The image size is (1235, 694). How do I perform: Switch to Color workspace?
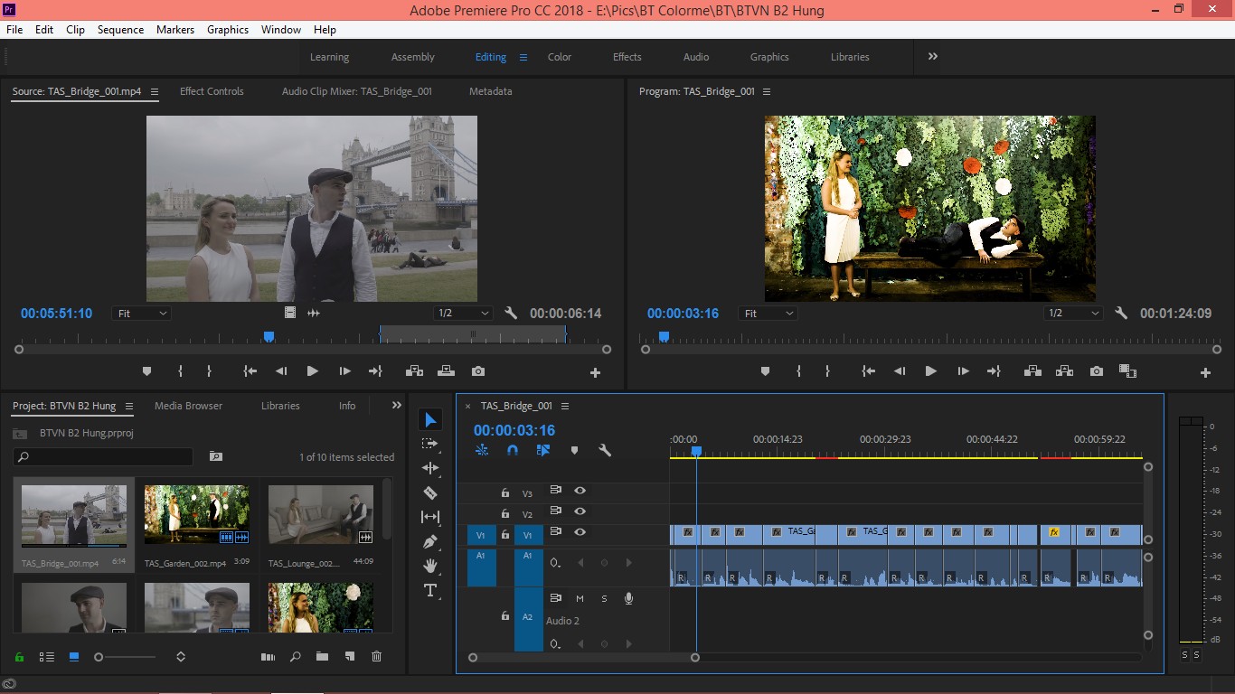tap(560, 57)
